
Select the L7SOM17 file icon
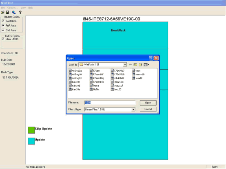(112, 70)
